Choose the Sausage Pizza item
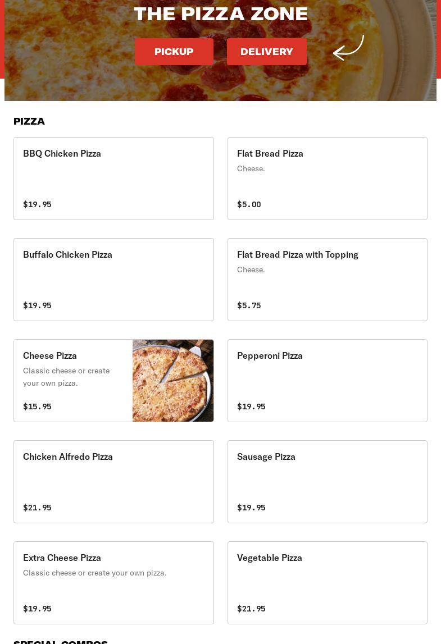 click(327, 482)
